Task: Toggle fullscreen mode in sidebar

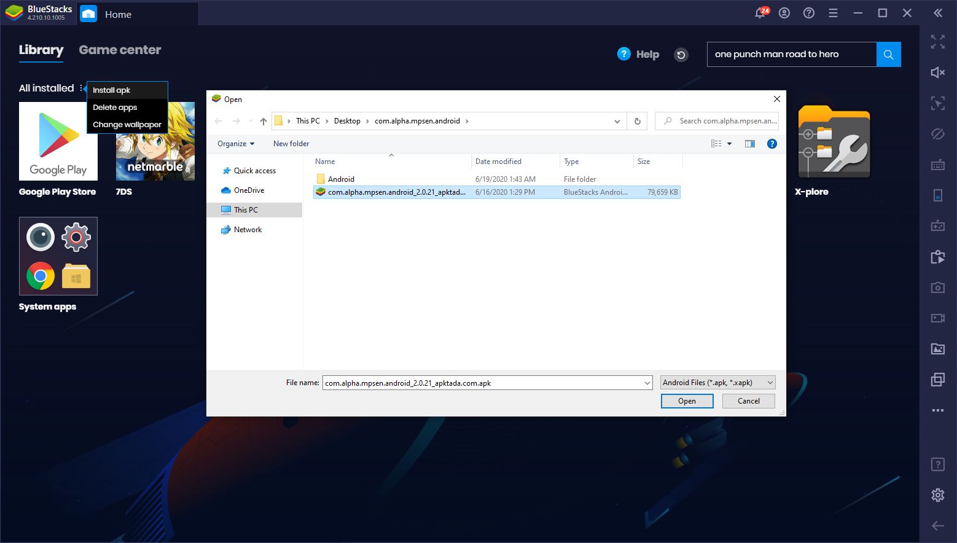Action: tap(938, 42)
